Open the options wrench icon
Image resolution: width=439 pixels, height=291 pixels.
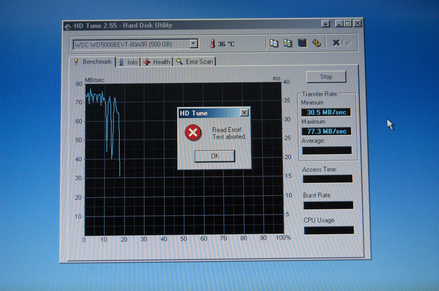[x=316, y=43]
